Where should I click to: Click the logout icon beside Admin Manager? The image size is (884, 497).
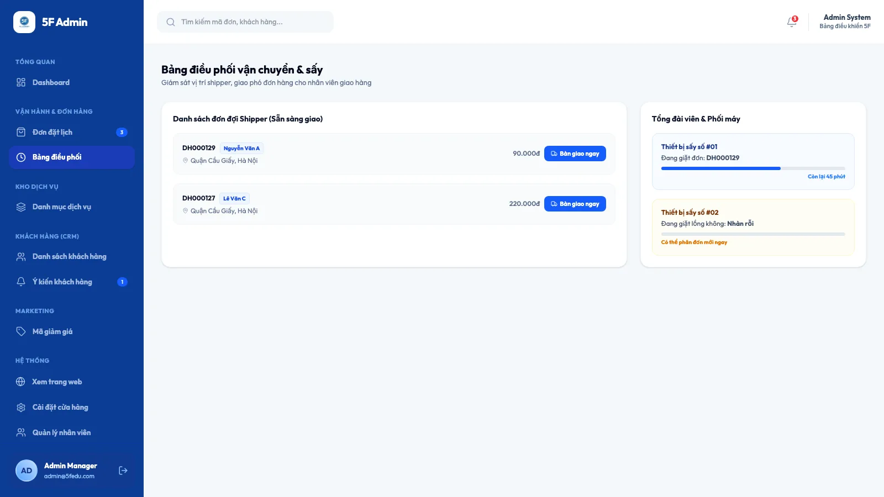(x=123, y=470)
